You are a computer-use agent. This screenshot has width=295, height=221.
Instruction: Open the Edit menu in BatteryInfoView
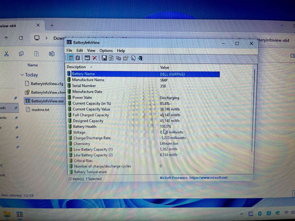pyautogui.click(x=80, y=51)
